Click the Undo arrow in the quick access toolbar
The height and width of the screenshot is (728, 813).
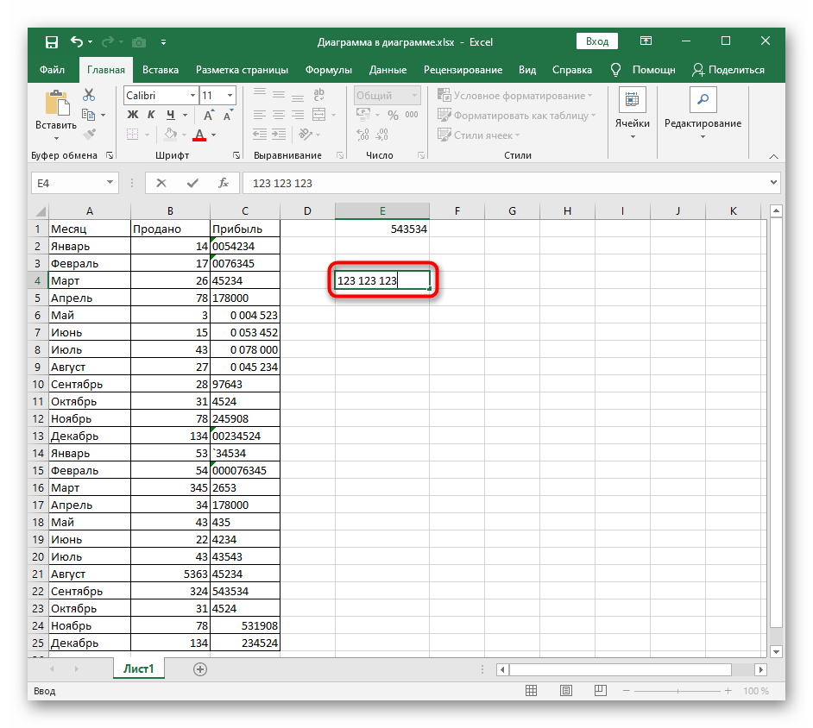tap(76, 41)
